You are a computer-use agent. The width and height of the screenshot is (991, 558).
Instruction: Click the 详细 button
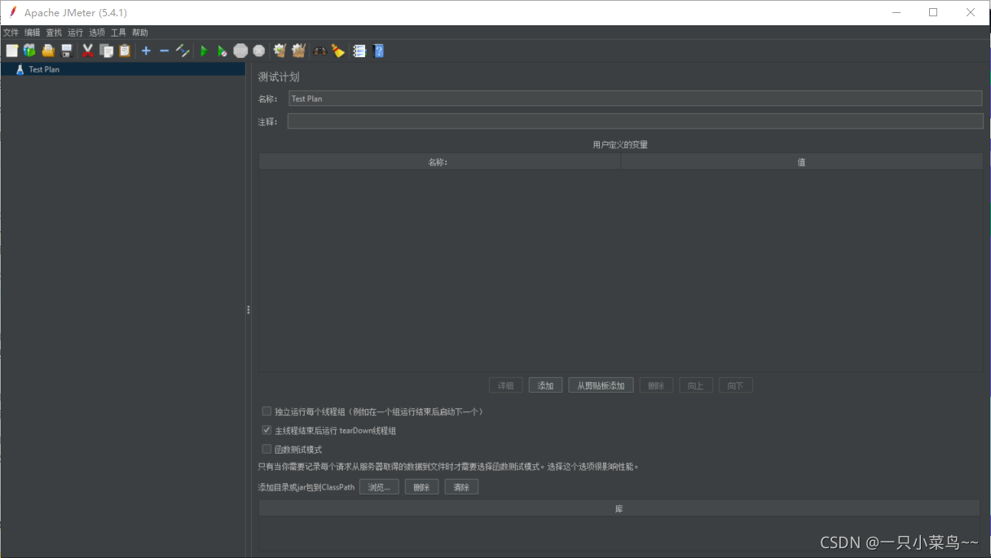[506, 385]
